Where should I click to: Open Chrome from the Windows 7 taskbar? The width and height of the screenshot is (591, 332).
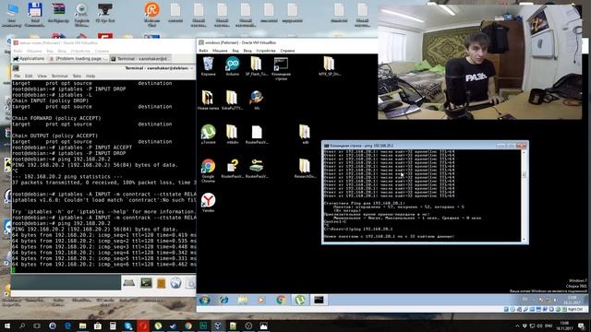pos(281,300)
